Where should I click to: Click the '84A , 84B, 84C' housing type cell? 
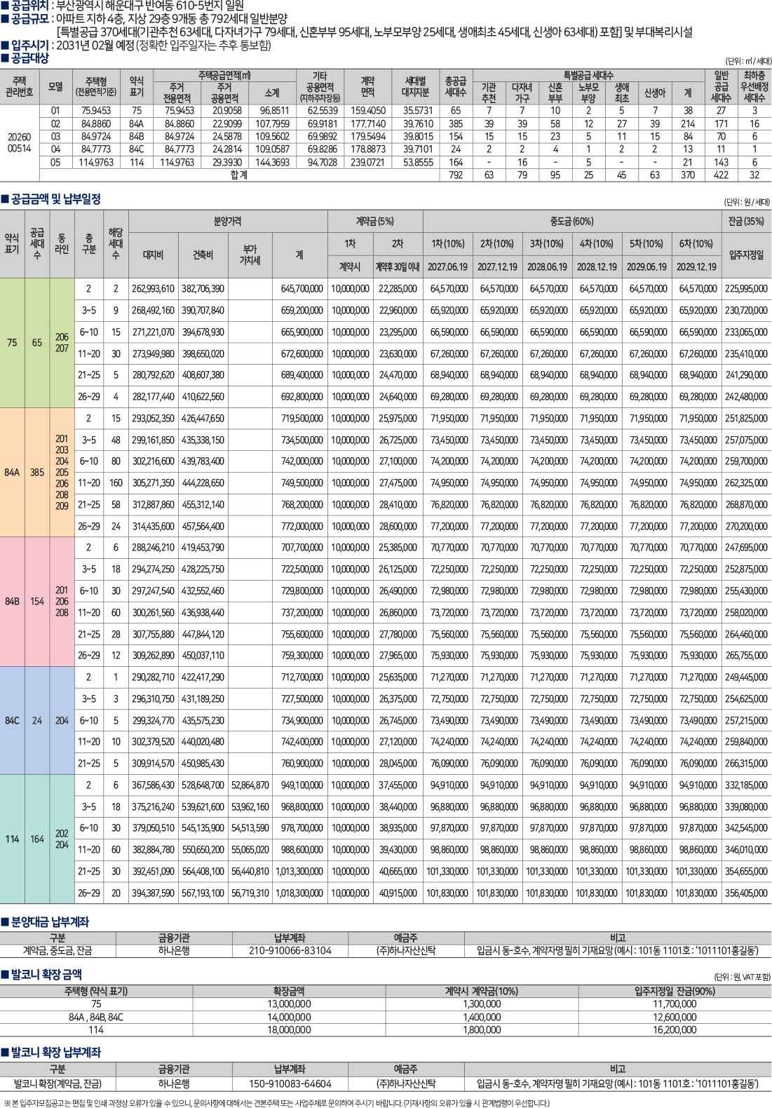pos(96,1017)
